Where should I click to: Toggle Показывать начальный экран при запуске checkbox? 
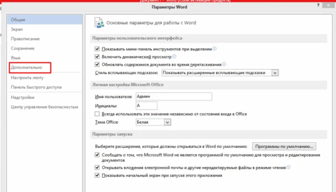tap(97, 175)
